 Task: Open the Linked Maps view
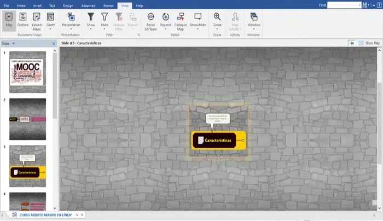[x=37, y=20]
